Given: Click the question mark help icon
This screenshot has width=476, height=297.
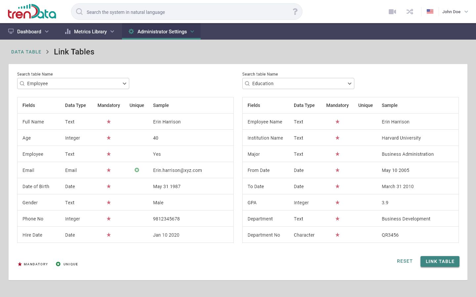Looking at the screenshot, I should click(x=295, y=12).
